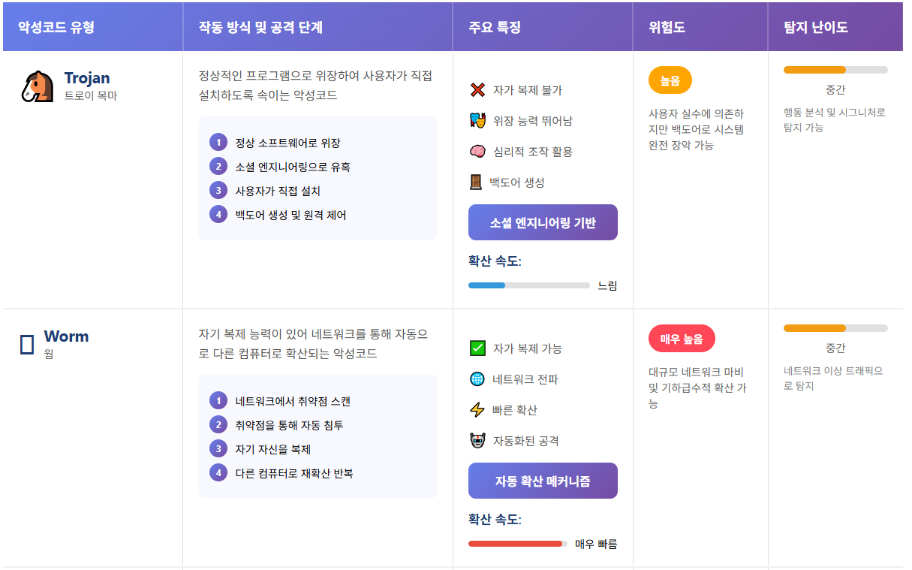912x570 pixels.
Task: Click the robot automated attack icon
Action: (x=477, y=441)
